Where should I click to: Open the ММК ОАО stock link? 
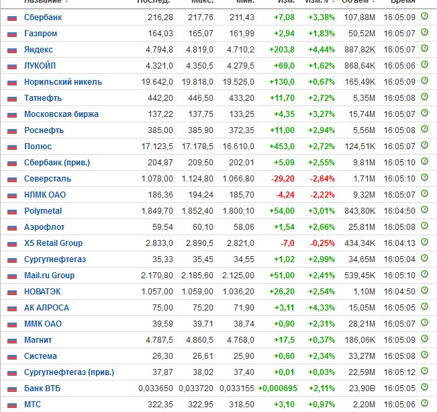tap(43, 324)
